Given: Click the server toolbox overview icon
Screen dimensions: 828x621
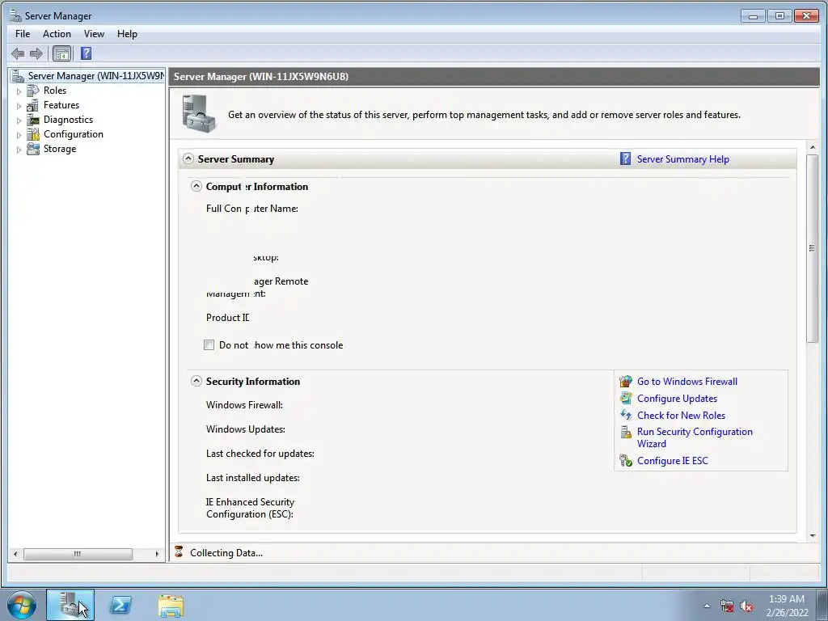Looking at the screenshot, I should click(x=199, y=114).
